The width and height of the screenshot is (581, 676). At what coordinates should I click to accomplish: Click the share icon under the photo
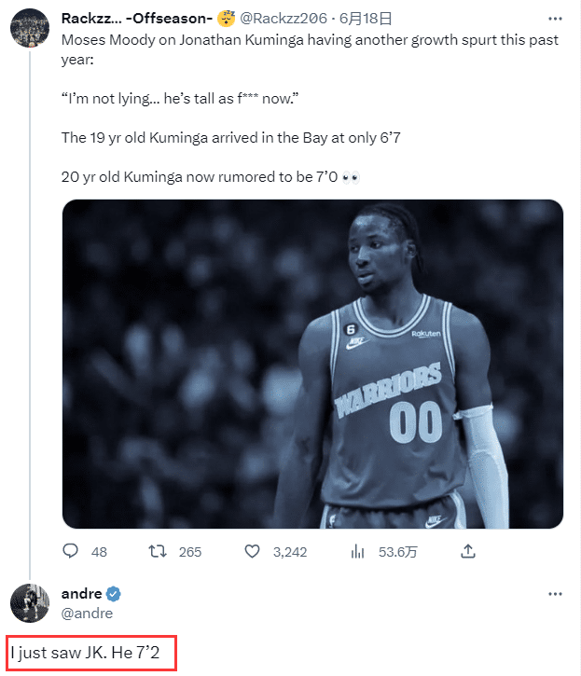coord(468,552)
